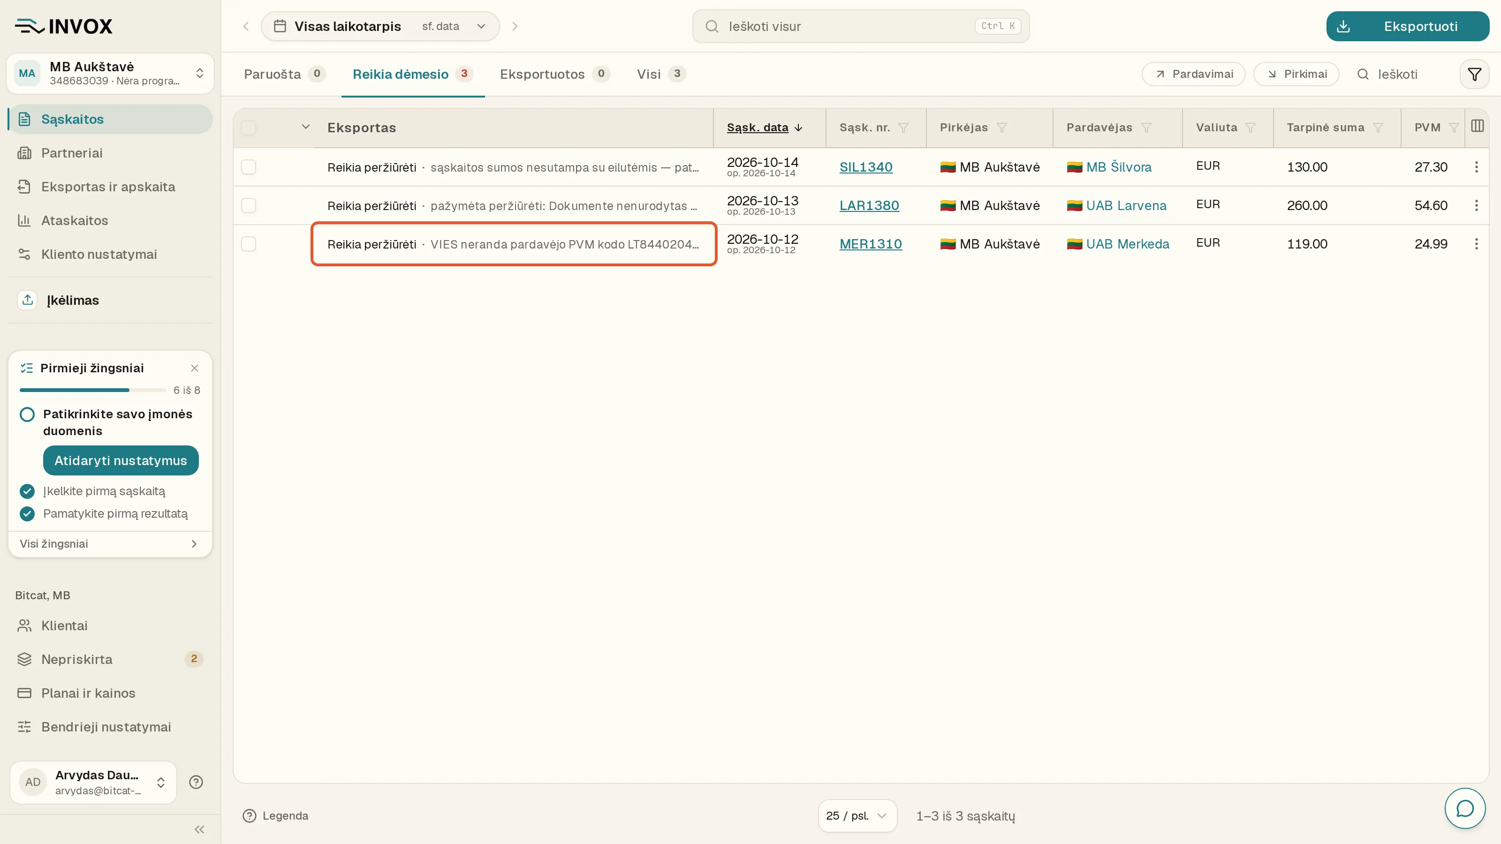Tick the checkbox for invoice MER1310
This screenshot has height=844, width=1501.
249,244
